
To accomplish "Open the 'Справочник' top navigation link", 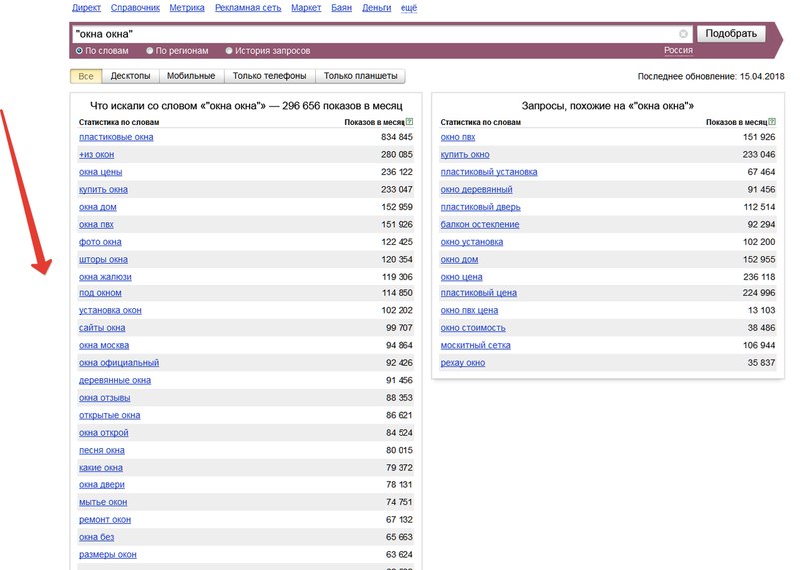I will tap(135, 8).
